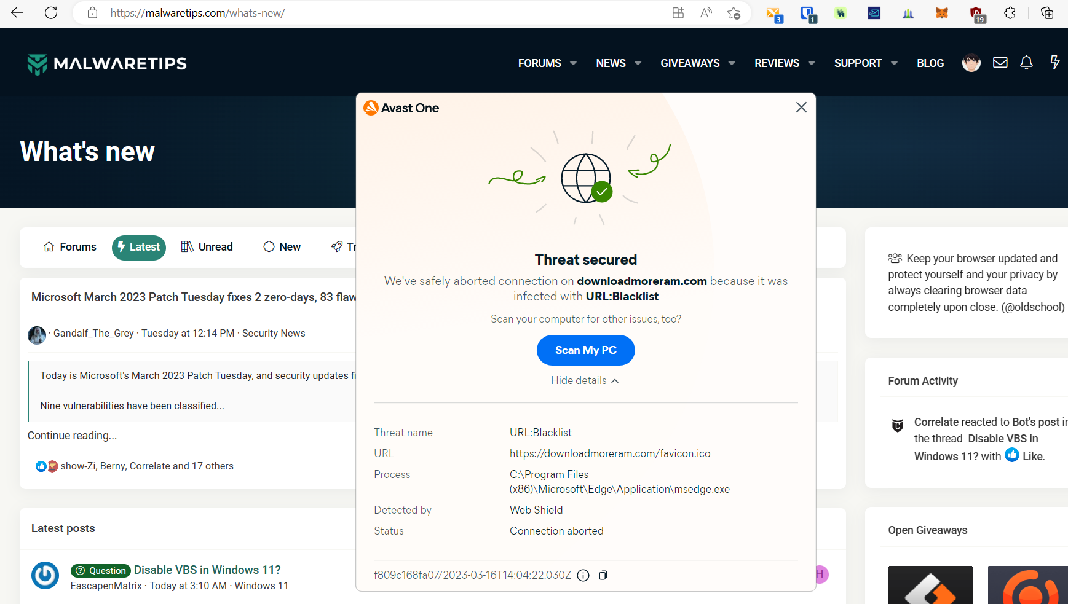Collapse details with Hide details

[585, 381]
